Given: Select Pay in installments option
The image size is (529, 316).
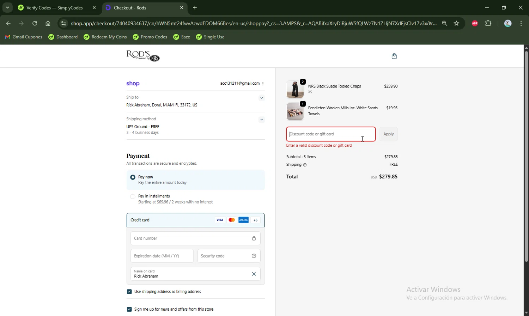Looking at the screenshot, I should (x=133, y=197).
